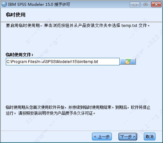Go back with 上一步 button

(102, 136)
